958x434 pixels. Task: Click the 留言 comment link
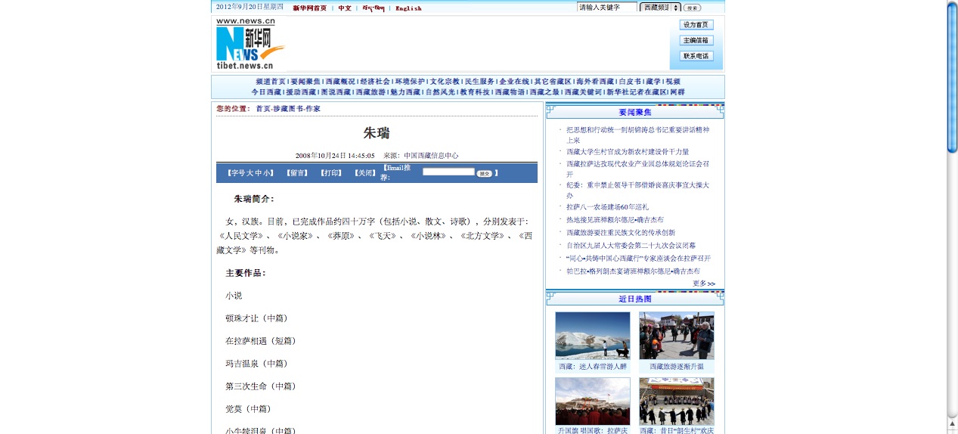pos(298,173)
